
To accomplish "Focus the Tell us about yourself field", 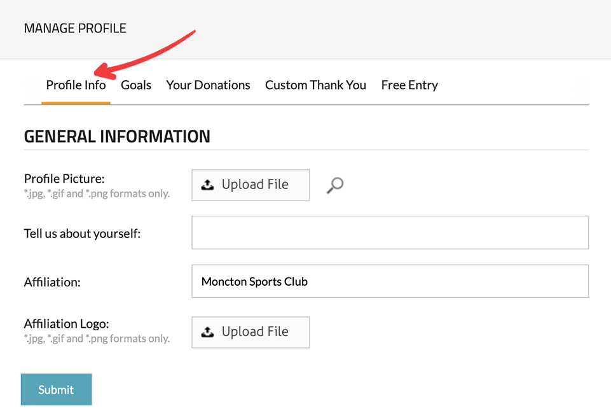I will tap(390, 232).
